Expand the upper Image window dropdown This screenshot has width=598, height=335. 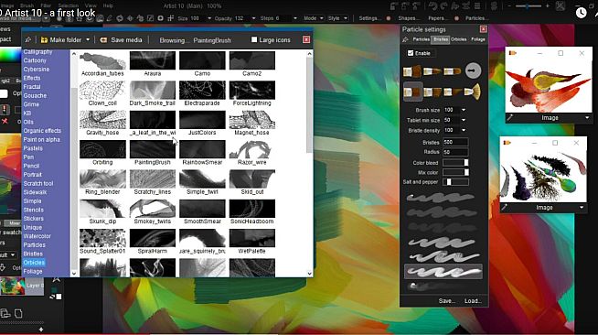[x=587, y=118]
